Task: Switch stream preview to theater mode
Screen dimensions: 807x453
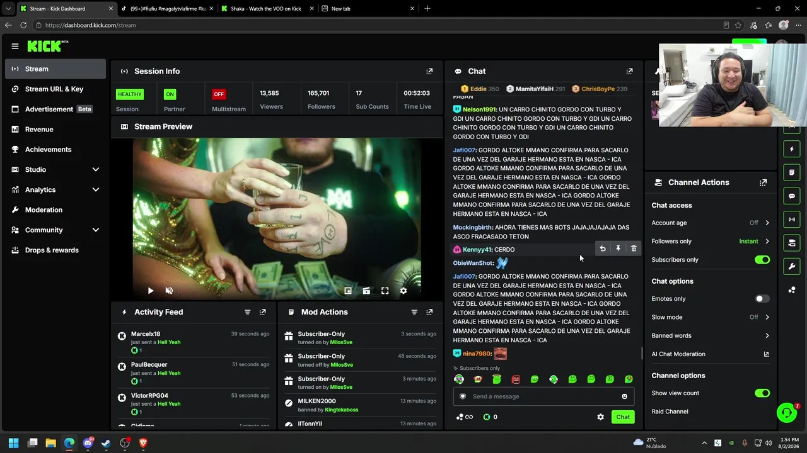Action: [366, 291]
